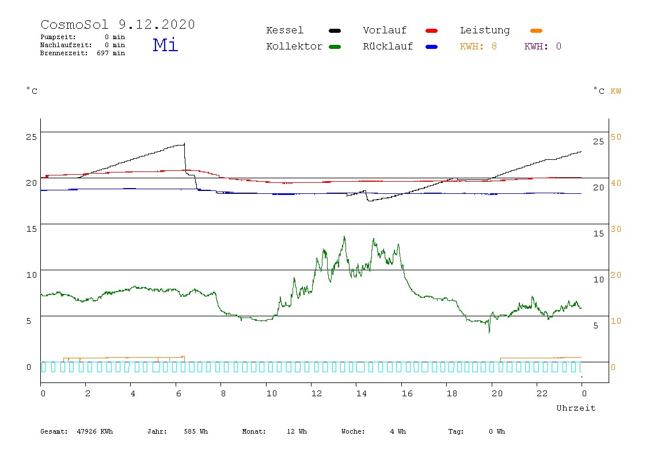Click 25 on the left temperature axis
The height and width of the screenshot is (467, 661).
[32, 137]
